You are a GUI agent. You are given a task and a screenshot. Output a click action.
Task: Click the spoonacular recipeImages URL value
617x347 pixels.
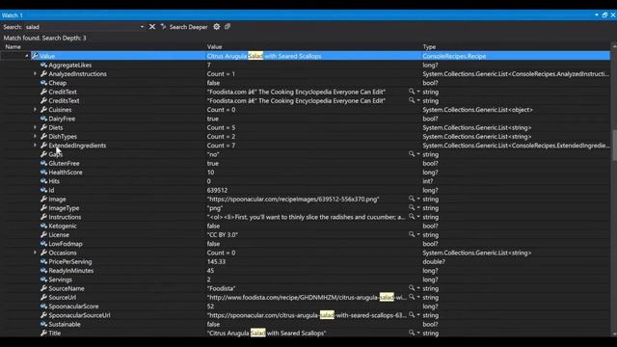coord(293,200)
